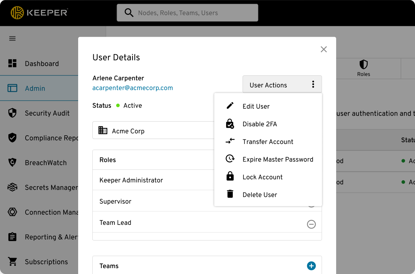
Task: Click the Acme Corp building icon
Action: click(103, 130)
